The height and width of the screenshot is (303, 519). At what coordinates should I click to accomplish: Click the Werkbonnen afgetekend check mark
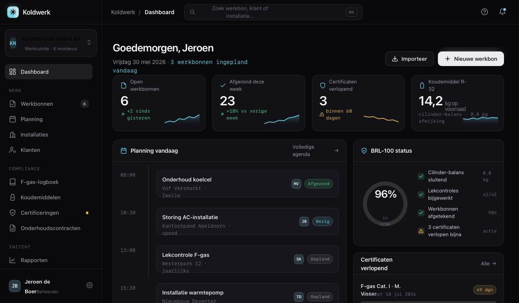[421, 213]
